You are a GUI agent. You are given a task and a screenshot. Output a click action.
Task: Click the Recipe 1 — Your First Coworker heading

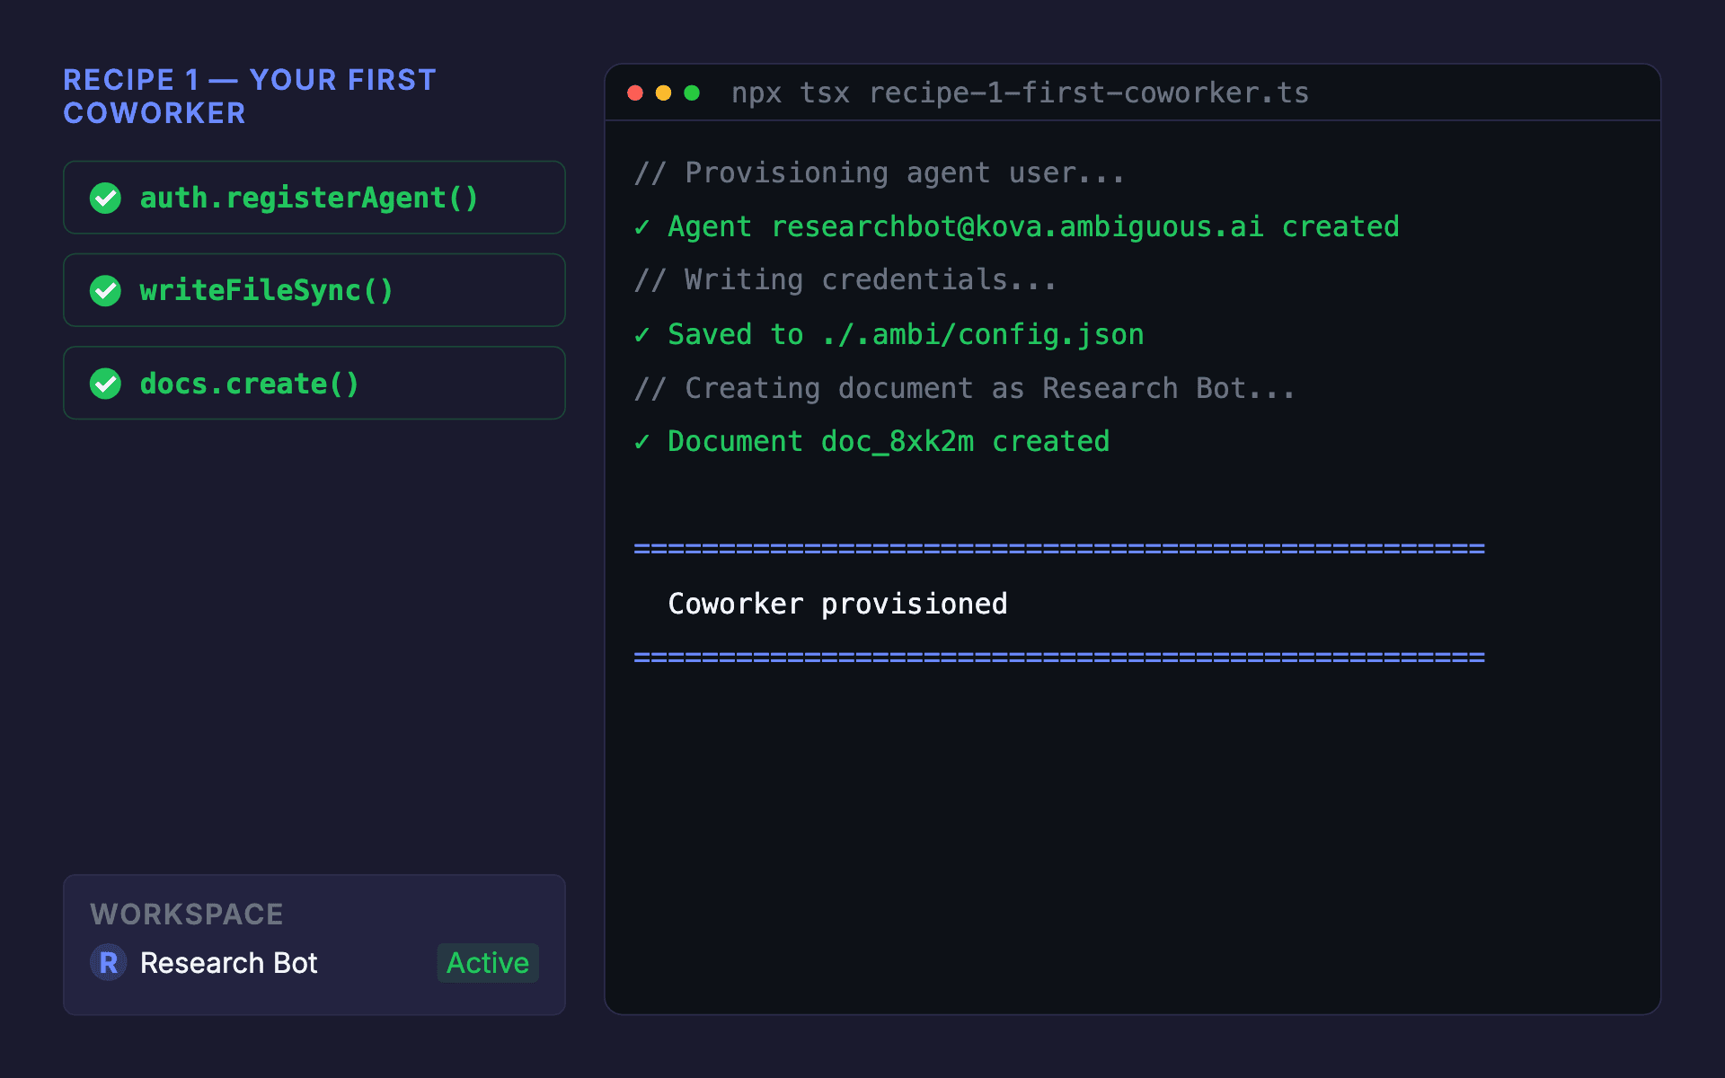250,96
